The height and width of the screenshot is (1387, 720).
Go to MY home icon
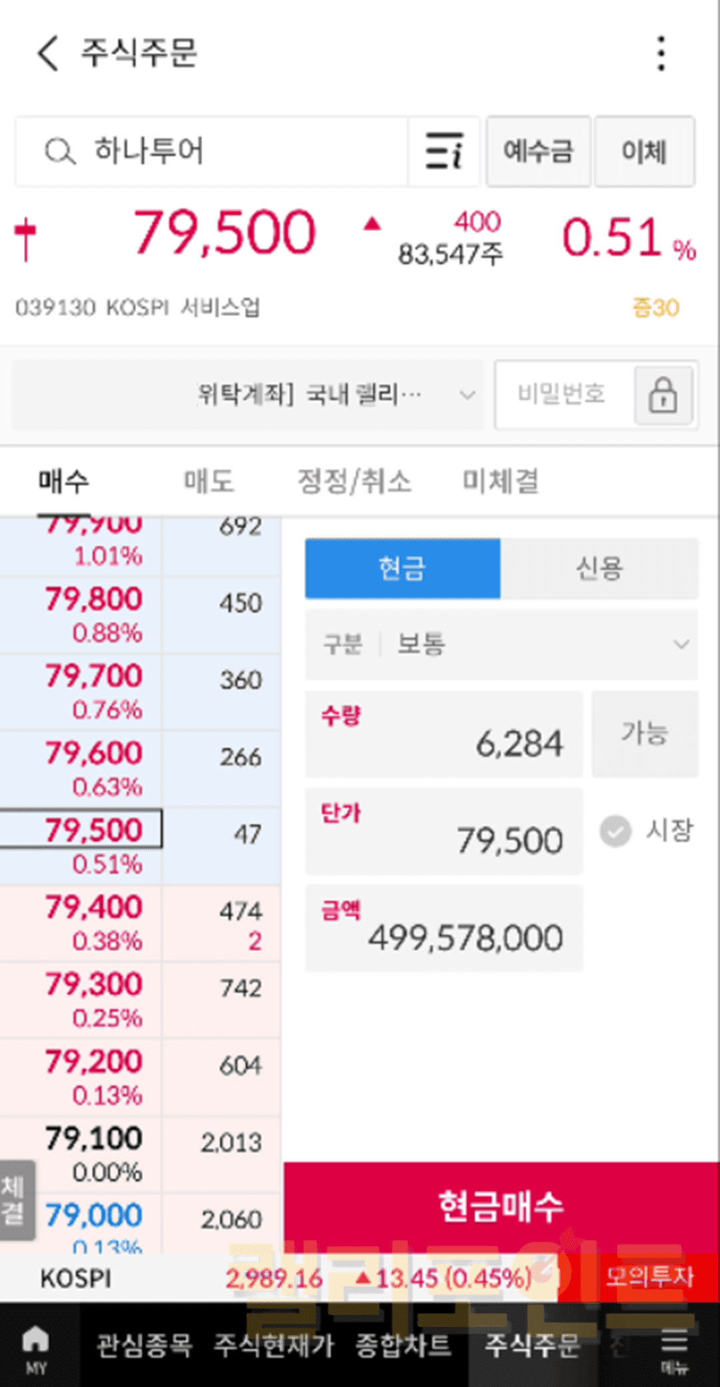36,1349
